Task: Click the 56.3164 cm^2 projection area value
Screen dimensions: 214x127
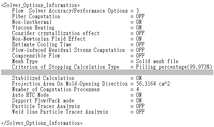Action: click(153, 84)
